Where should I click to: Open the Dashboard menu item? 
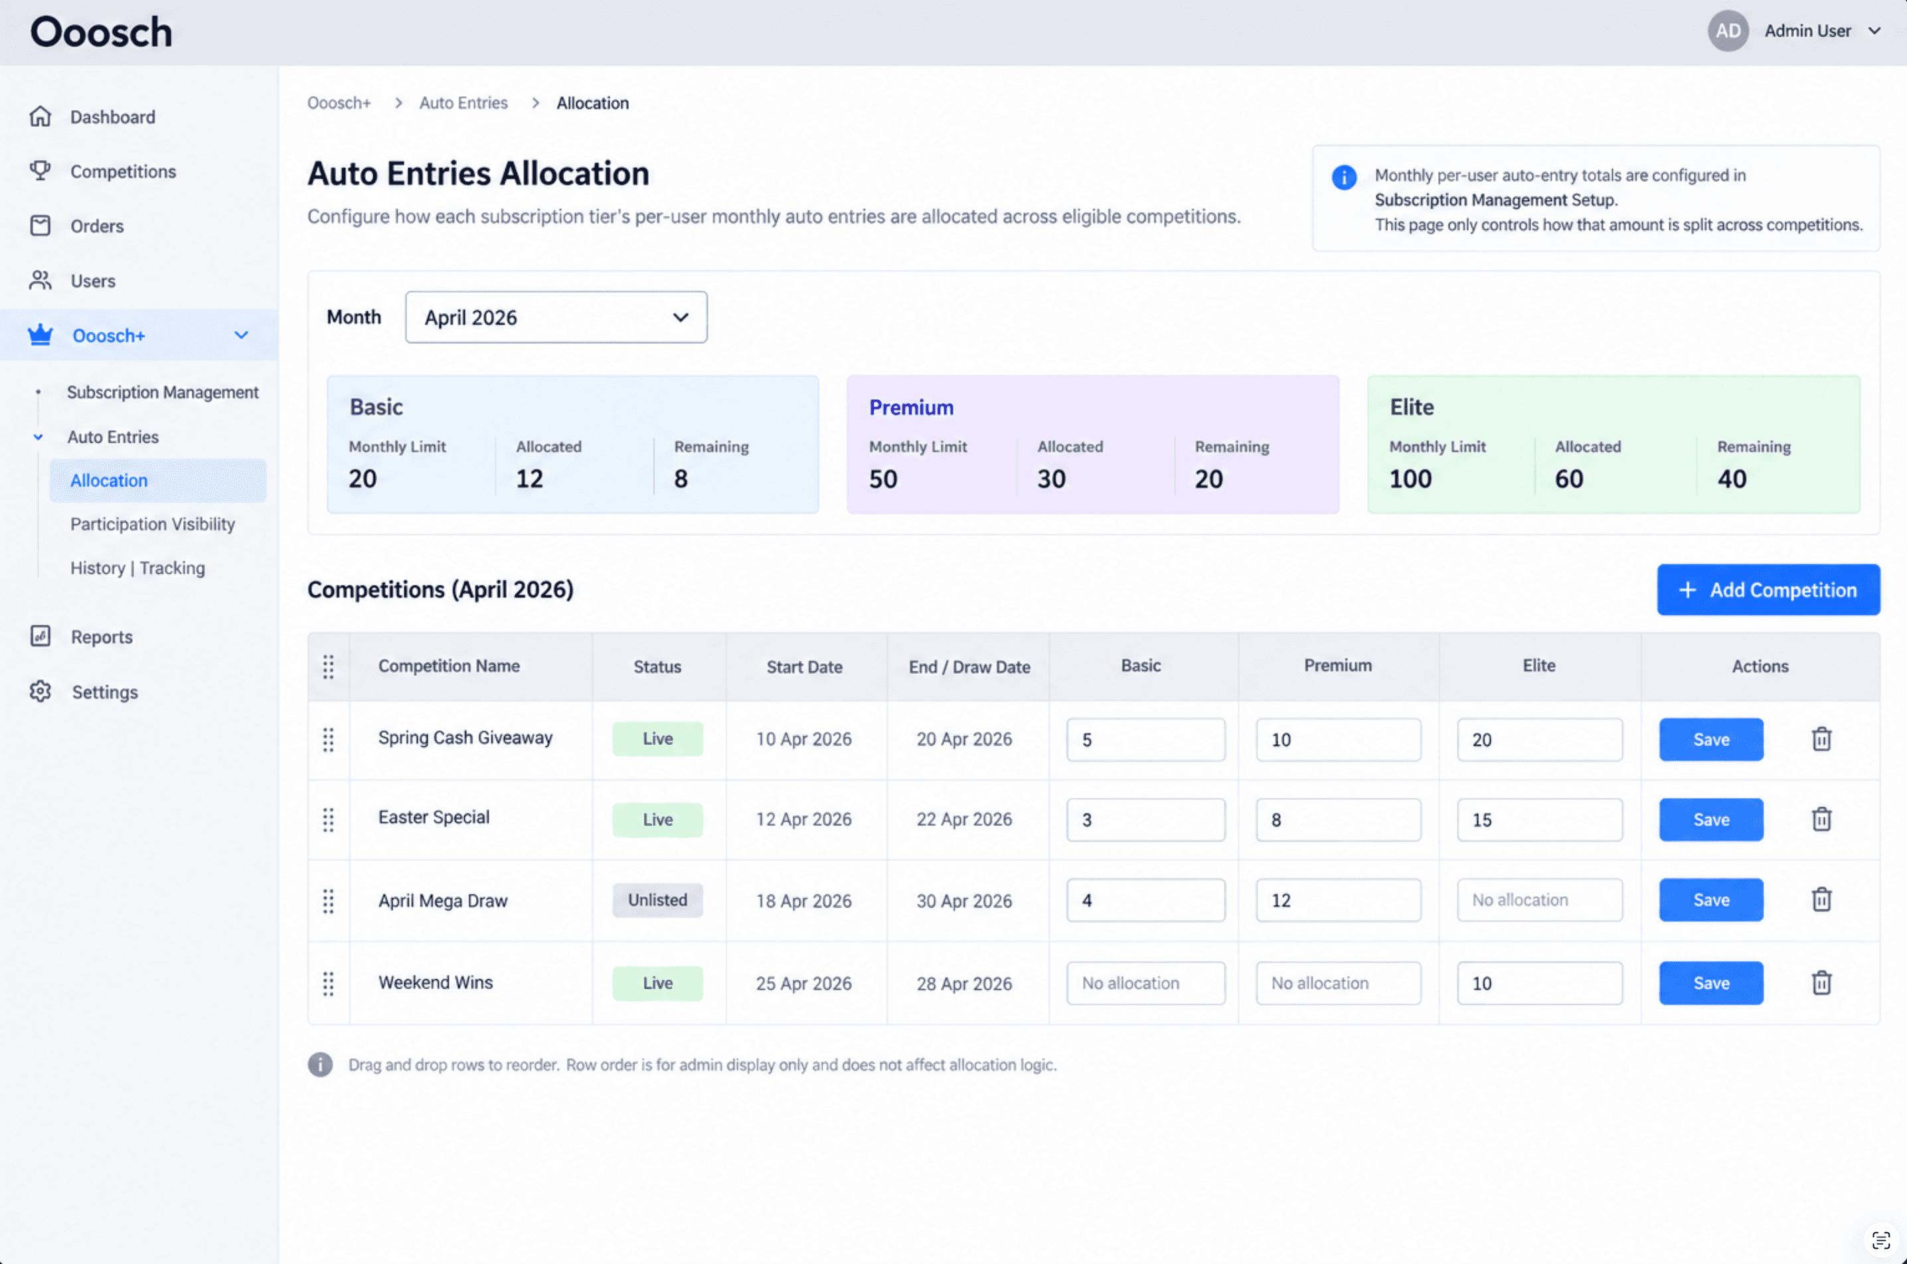pos(113,117)
